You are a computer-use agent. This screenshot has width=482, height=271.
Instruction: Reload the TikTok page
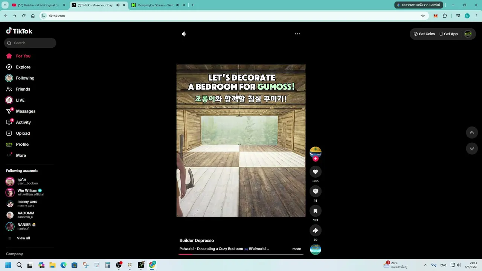click(x=24, y=16)
